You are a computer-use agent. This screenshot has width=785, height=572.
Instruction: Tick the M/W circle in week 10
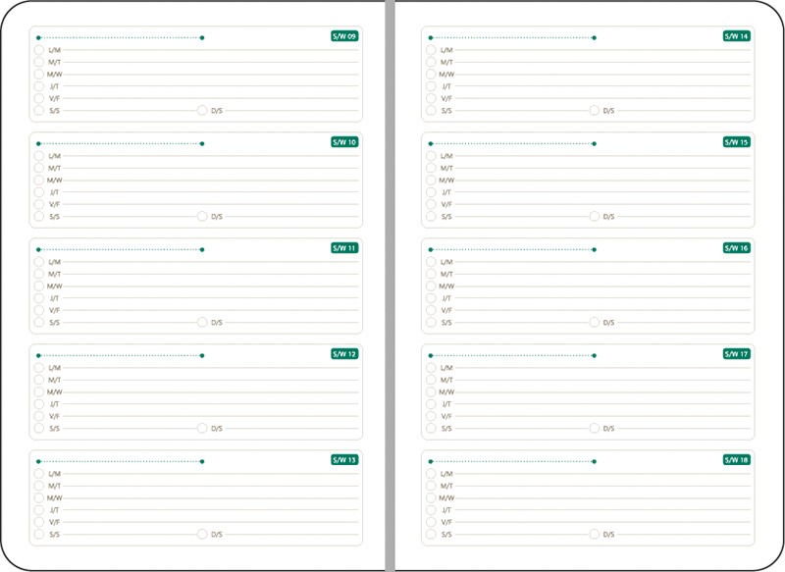point(39,181)
